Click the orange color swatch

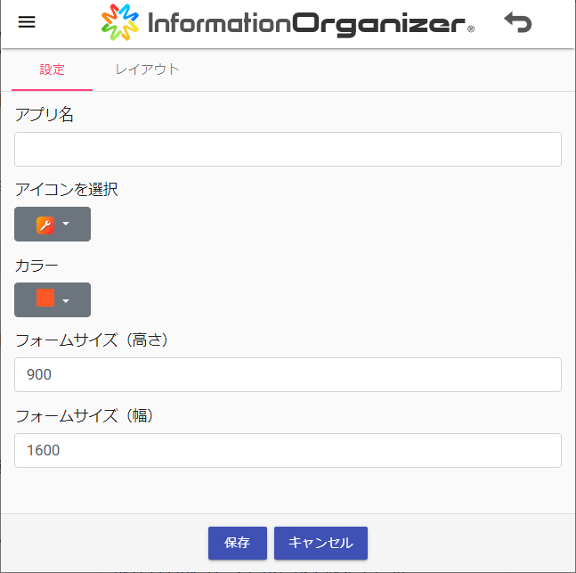tap(45, 299)
